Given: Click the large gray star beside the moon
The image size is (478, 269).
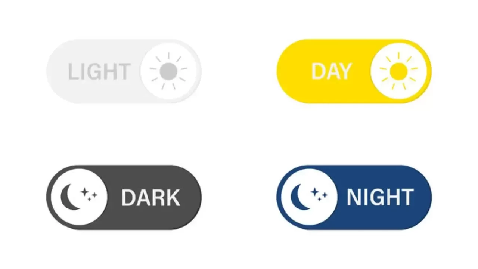Looking at the screenshot, I should point(85,192).
